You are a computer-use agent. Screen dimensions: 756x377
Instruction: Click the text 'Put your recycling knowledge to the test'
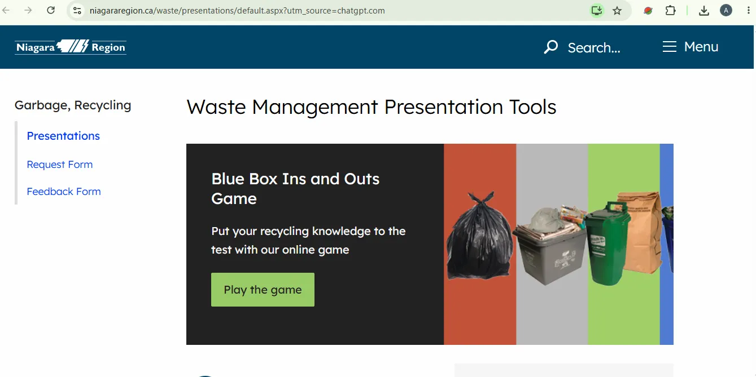[308, 240]
